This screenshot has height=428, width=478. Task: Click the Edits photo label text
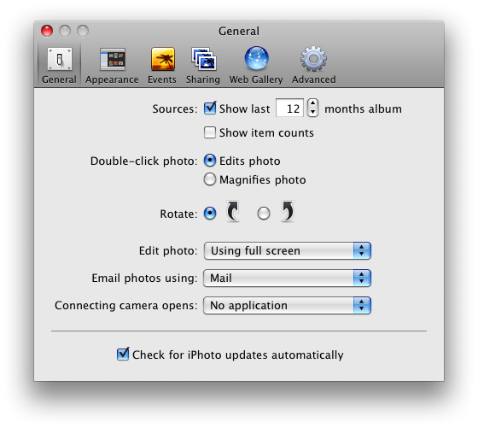tap(249, 161)
